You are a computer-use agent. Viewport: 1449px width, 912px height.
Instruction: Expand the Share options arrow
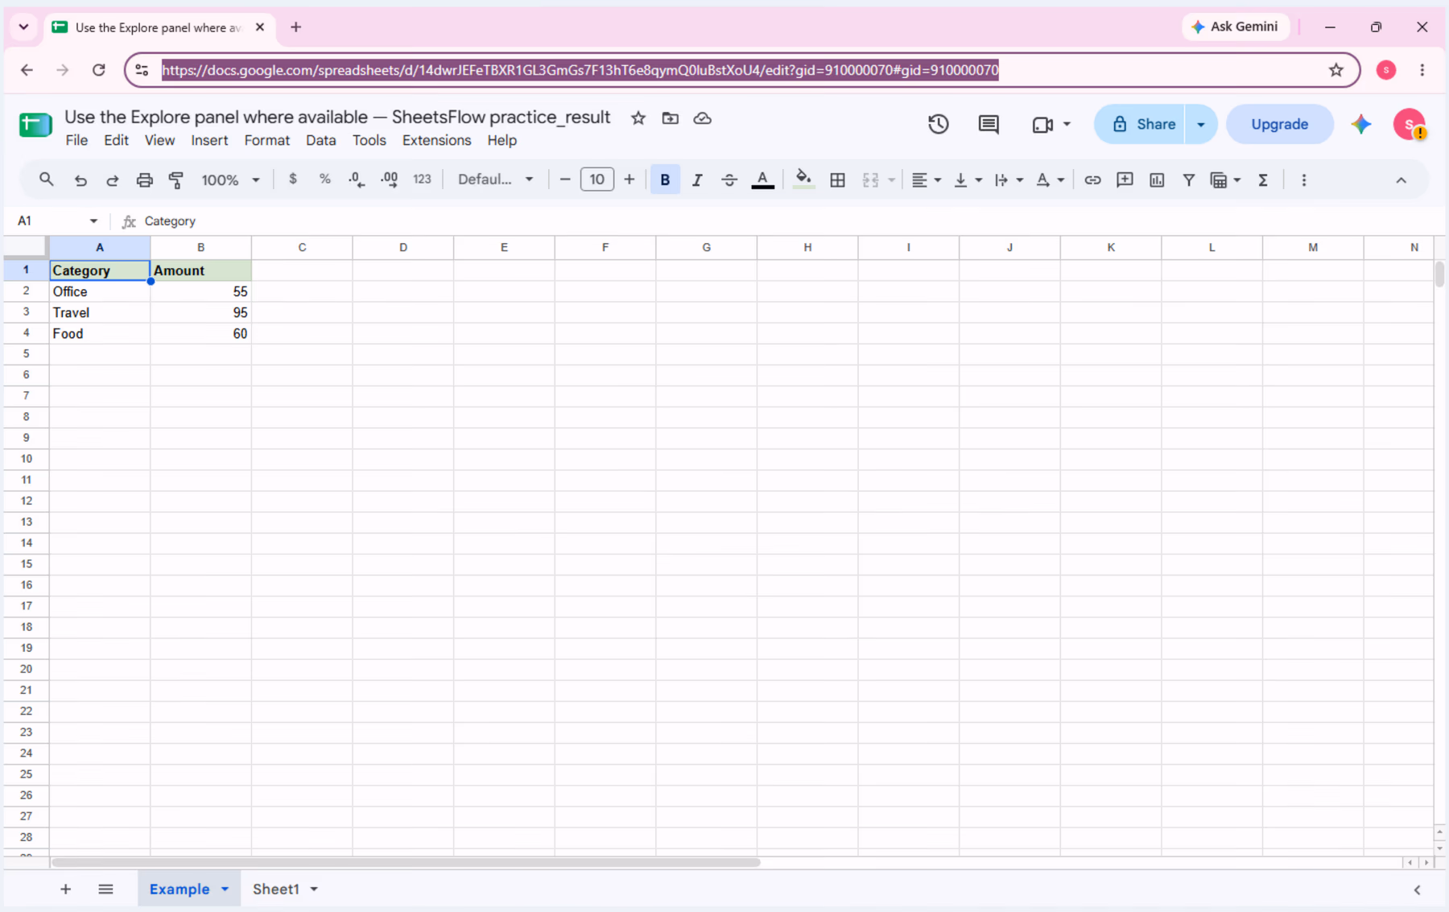1200,124
